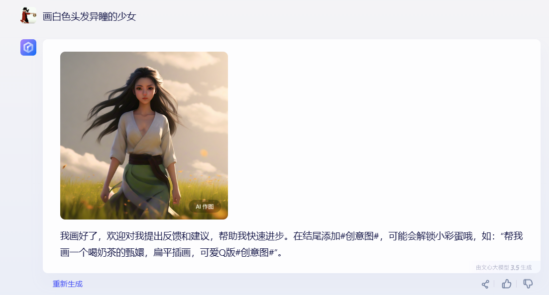Click the phrase 可爱Q版#创意图# in the reply
The image size is (549, 295).
[x=237, y=252]
